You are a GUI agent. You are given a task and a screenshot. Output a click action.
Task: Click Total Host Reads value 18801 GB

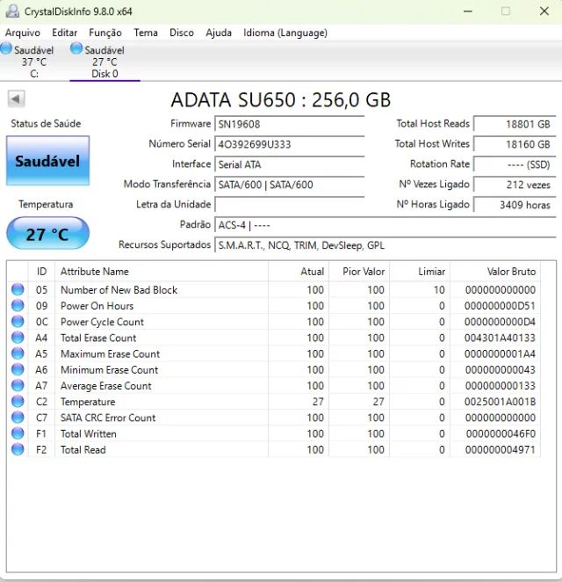point(515,124)
